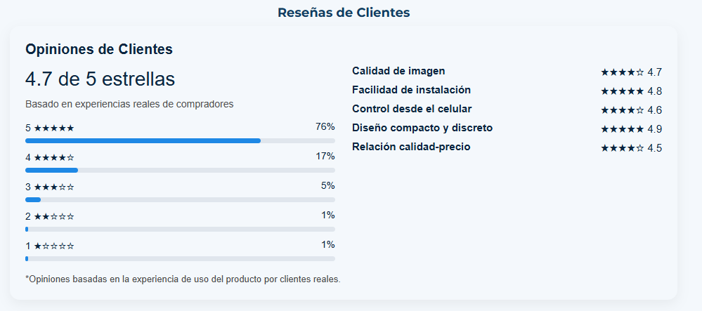Screen dimensions: 702x311
Task: Click the 1-star rating row stars
Action: [x=53, y=246]
